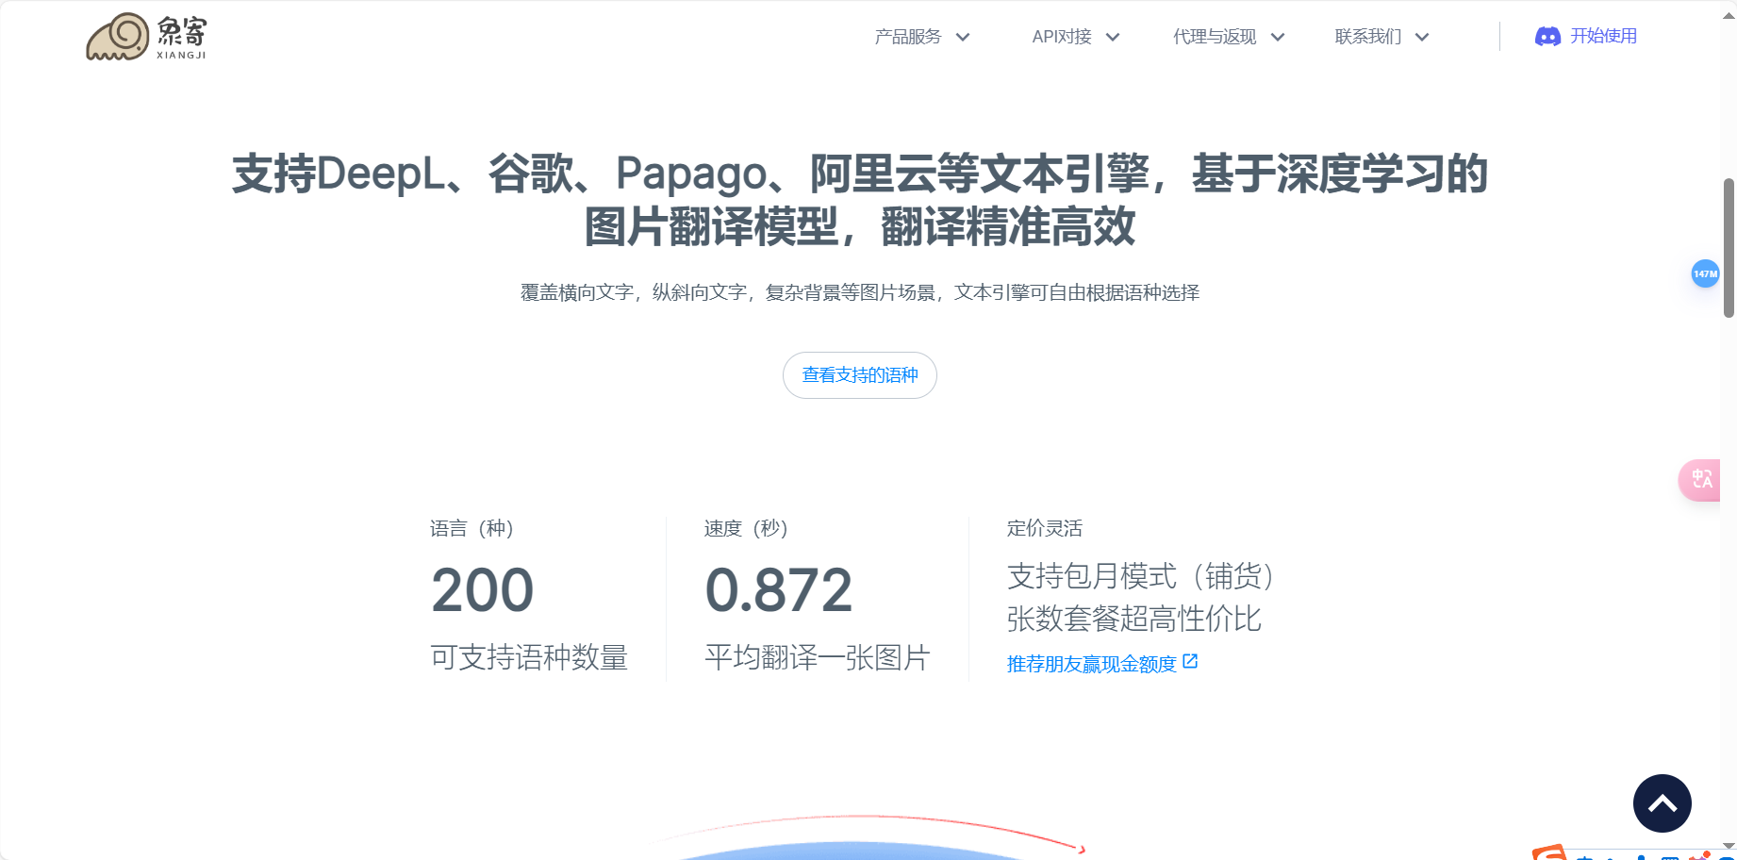
Task: Expand the 代理与返现 dropdown chevron
Action: pyautogui.click(x=1279, y=37)
